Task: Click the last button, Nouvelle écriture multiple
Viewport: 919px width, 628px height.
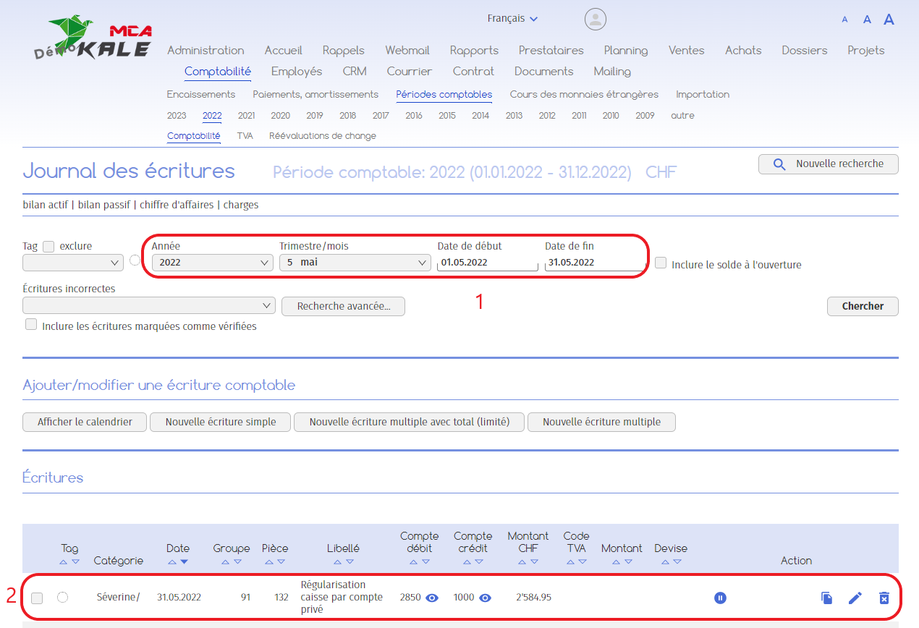Action: tap(601, 422)
